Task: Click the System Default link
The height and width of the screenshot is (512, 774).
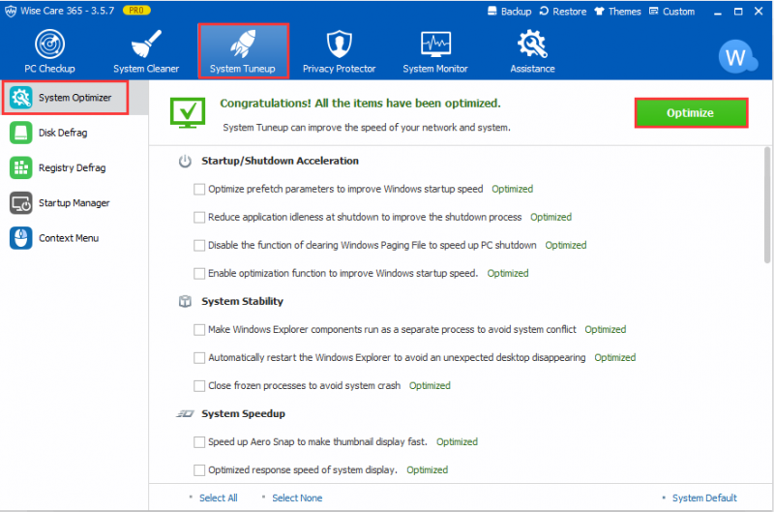Action: pos(704,497)
